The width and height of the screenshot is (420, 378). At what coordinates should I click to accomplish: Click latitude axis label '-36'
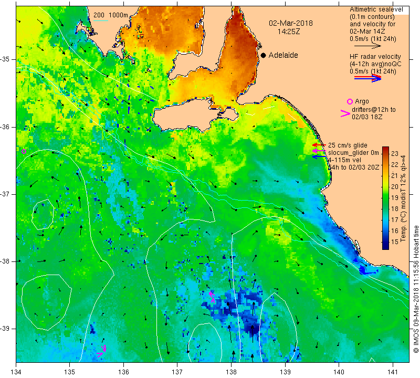click(5, 127)
